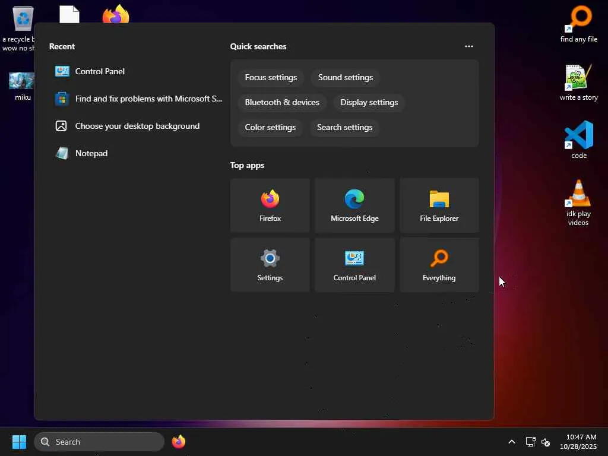
Task: Open muted volume tray icon
Action: point(546,442)
